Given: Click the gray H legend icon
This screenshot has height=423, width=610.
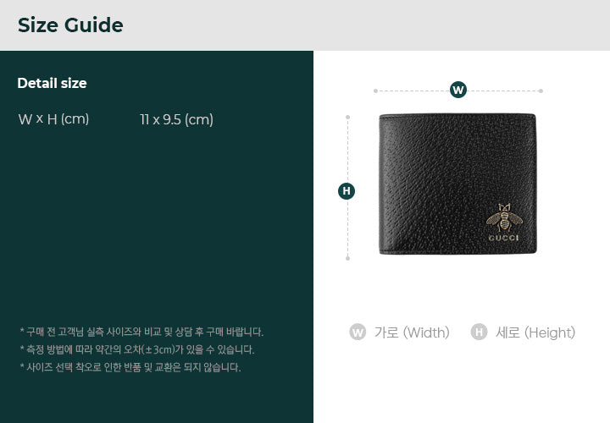Looking at the screenshot, I should point(479,332).
